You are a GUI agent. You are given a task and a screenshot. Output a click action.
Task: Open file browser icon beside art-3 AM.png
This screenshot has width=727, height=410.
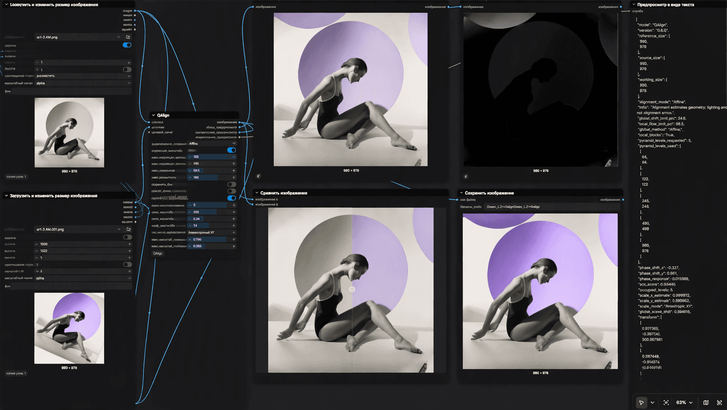click(x=128, y=37)
